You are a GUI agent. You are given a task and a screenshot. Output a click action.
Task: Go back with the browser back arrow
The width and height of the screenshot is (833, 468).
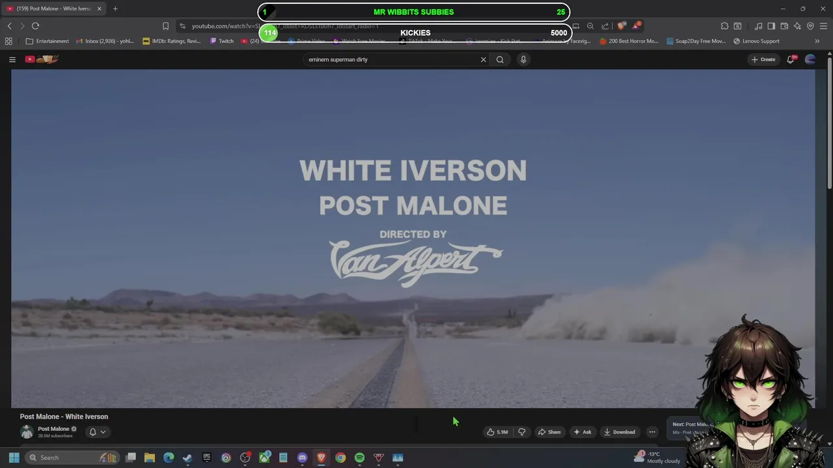(10, 26)
